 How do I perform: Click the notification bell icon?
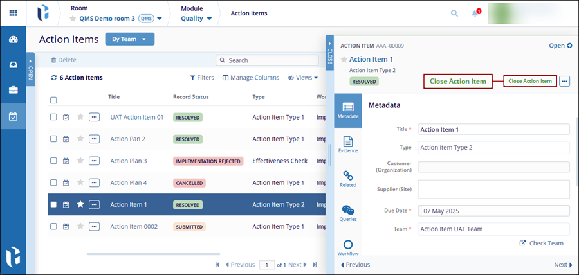pos(475,13)
